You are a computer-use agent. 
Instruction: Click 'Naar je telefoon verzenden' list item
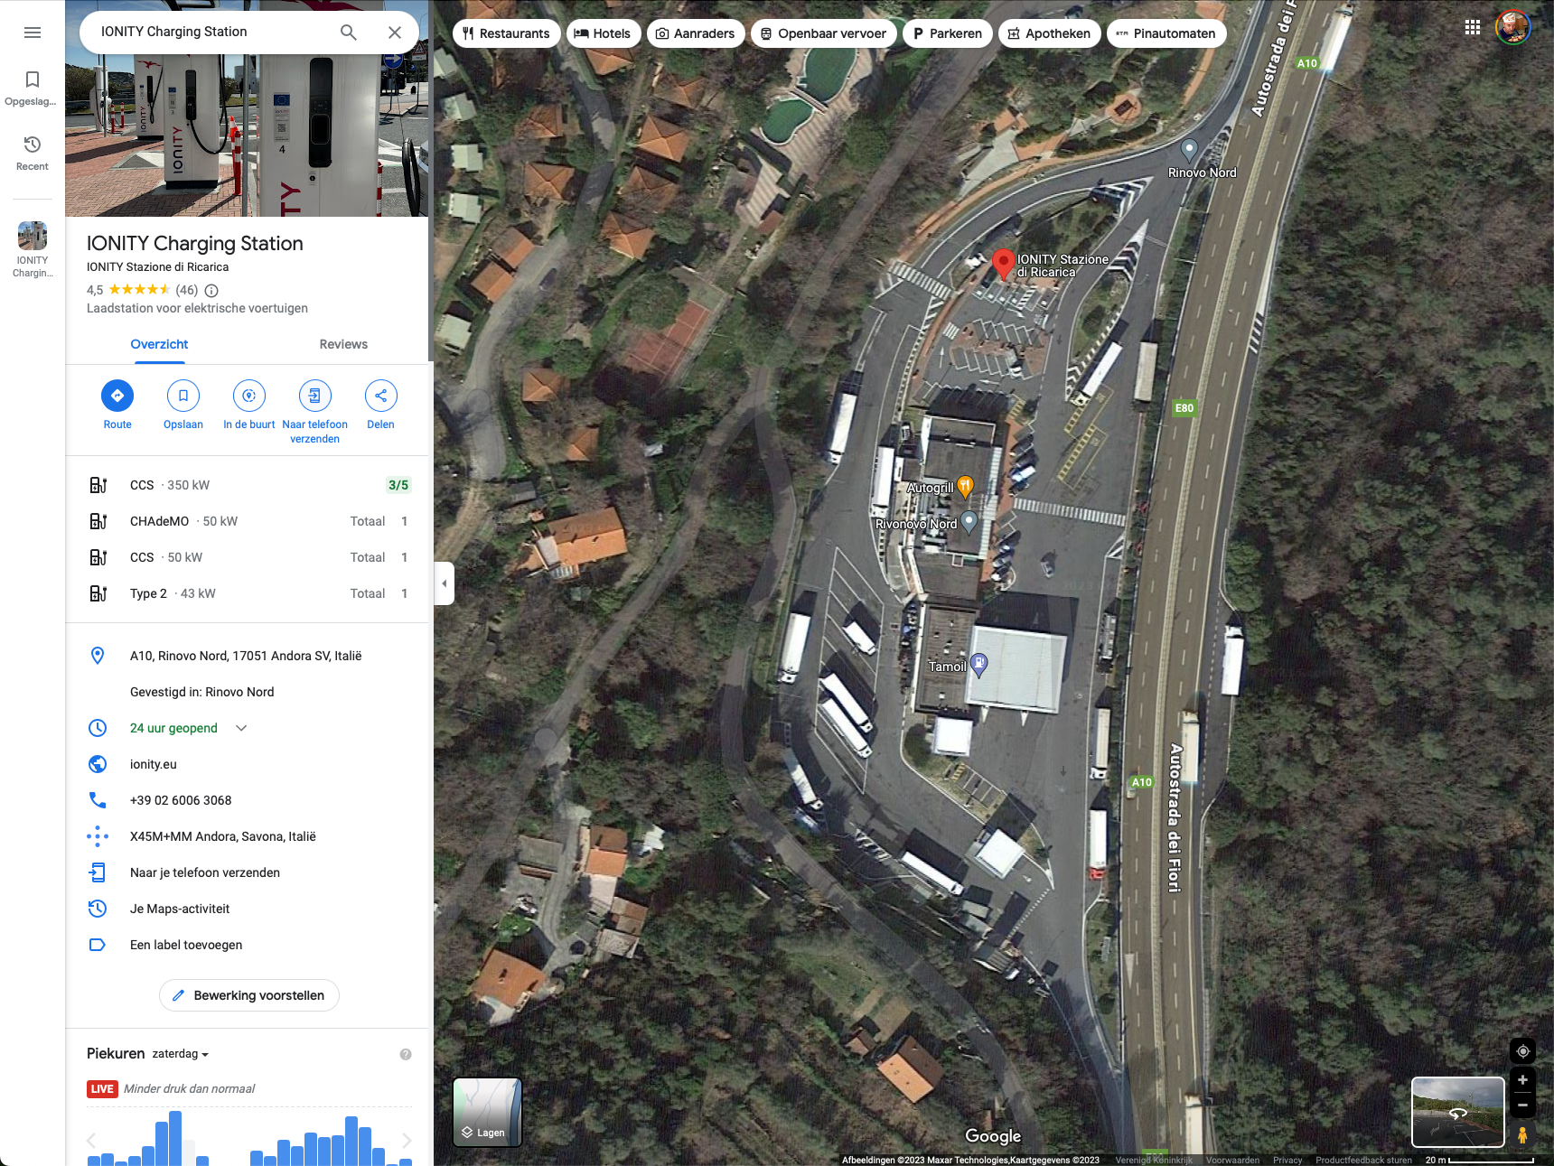[x=248, y=872]
